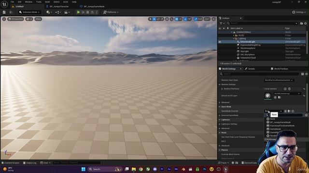Add element to Runtime Partitions array
The width and height of the screenshot is (309, 173).
point(285,89)
